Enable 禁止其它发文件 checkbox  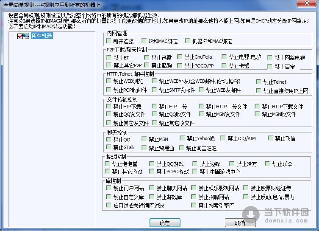108,123
